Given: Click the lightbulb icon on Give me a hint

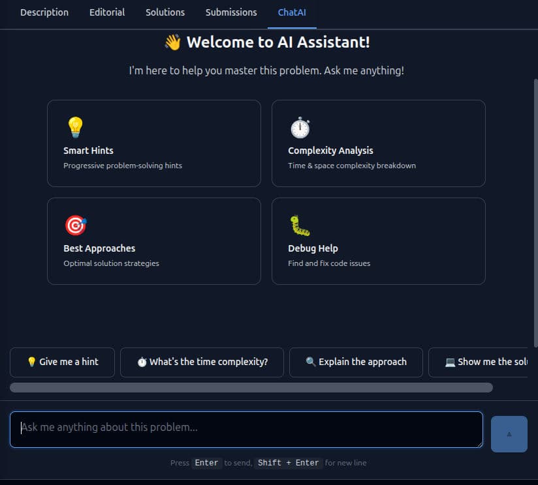Looking at the screenshot, I should pyautogui.click(x=31, y=362).
